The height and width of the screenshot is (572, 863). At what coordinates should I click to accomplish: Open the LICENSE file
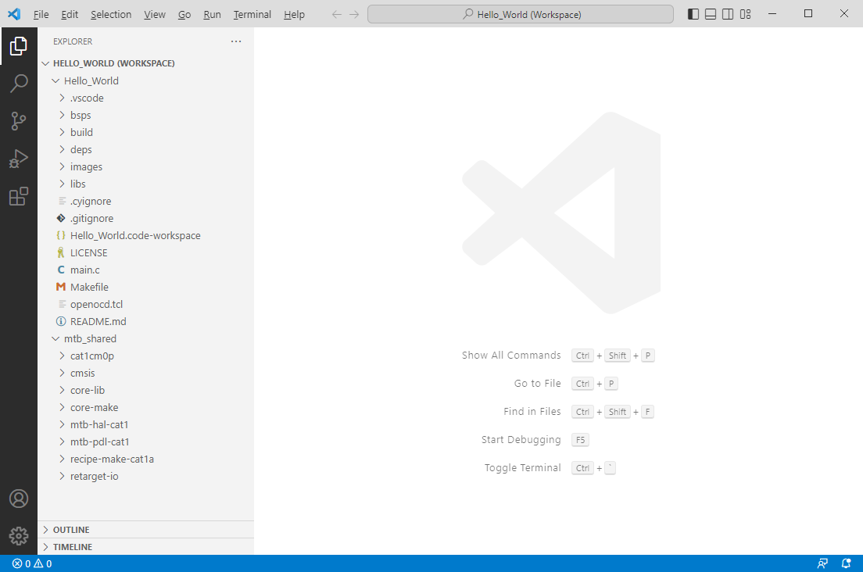[146, 253]
